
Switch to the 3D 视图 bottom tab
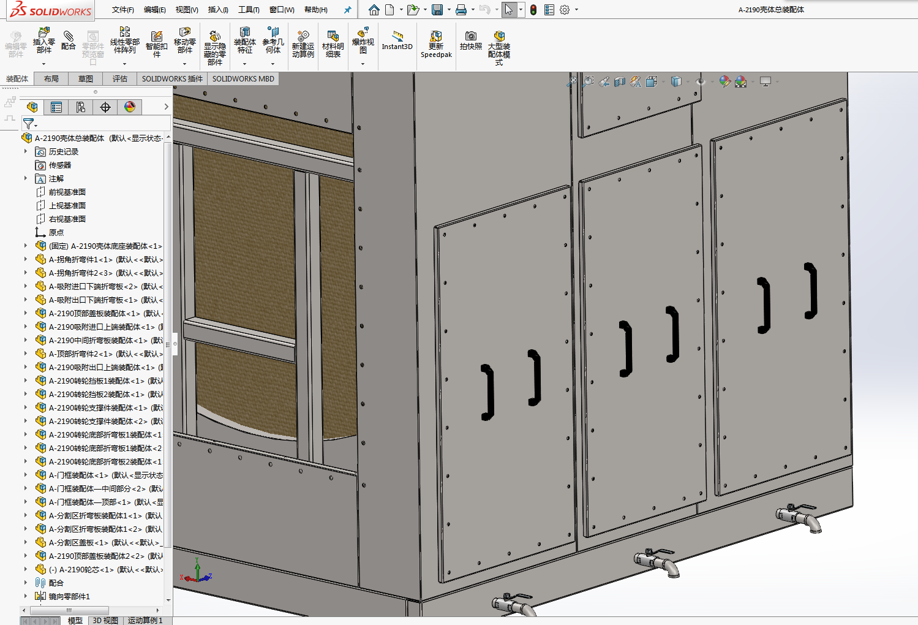tap(105, 621)
